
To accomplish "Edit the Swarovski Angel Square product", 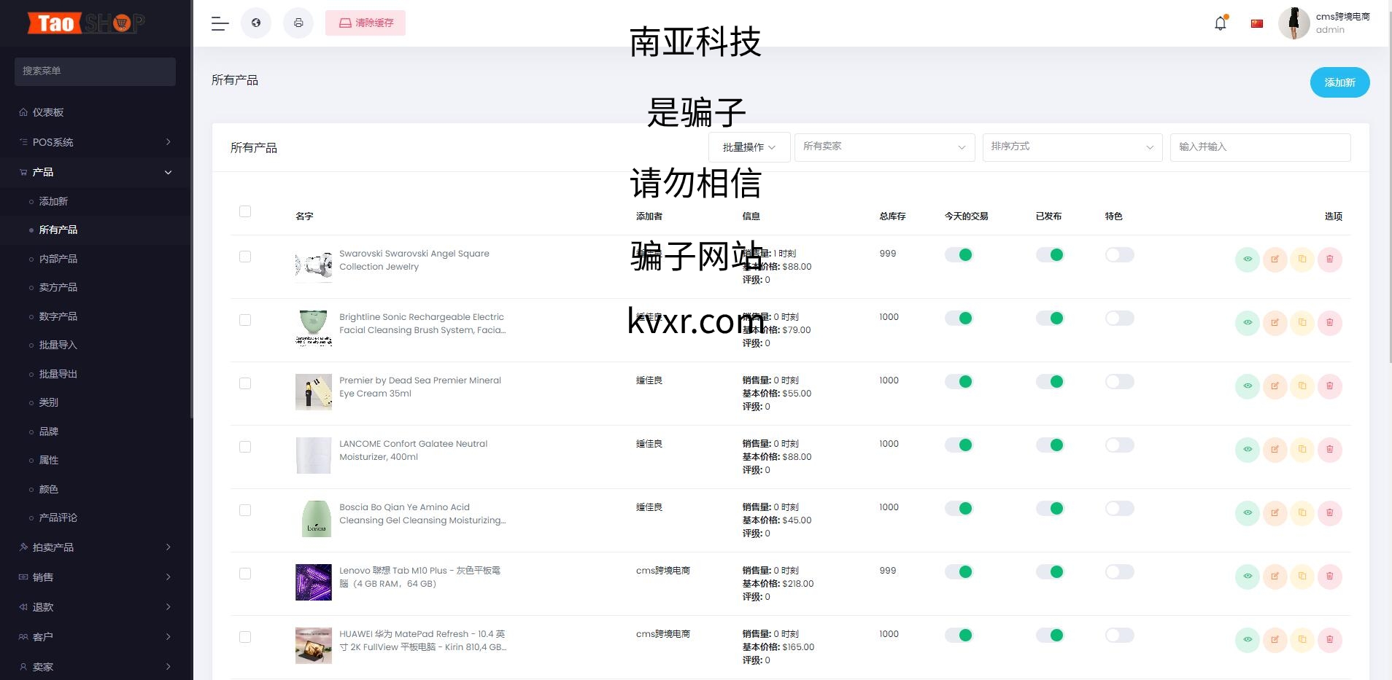I will (x=1275, y=259).
